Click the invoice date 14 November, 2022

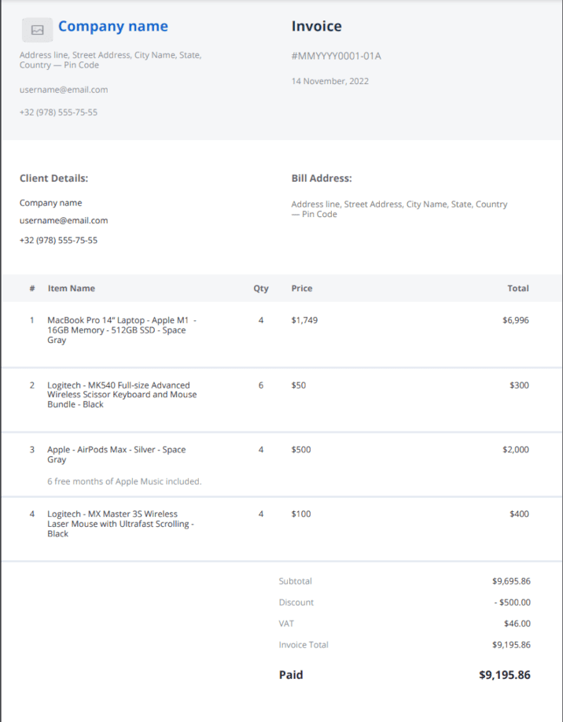point(329,81)
